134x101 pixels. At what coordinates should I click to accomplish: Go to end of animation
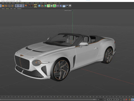(121, 100)
